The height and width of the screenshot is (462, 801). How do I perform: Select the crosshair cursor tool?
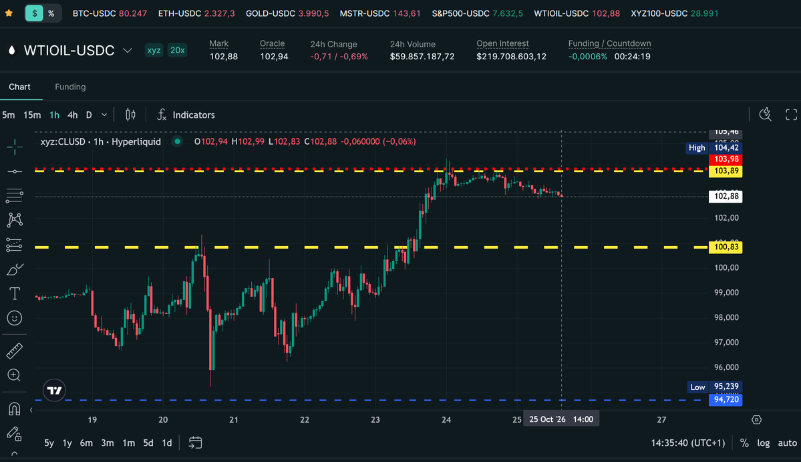click(x=14, y=147)
